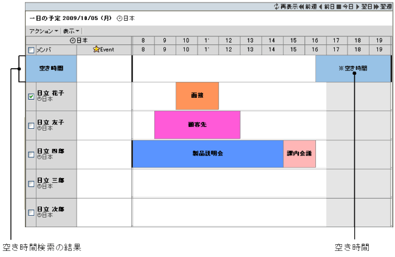Viewport: 395px width, 257px height.
Task: Click member name 日立 三郎
Action: point(50,180)
